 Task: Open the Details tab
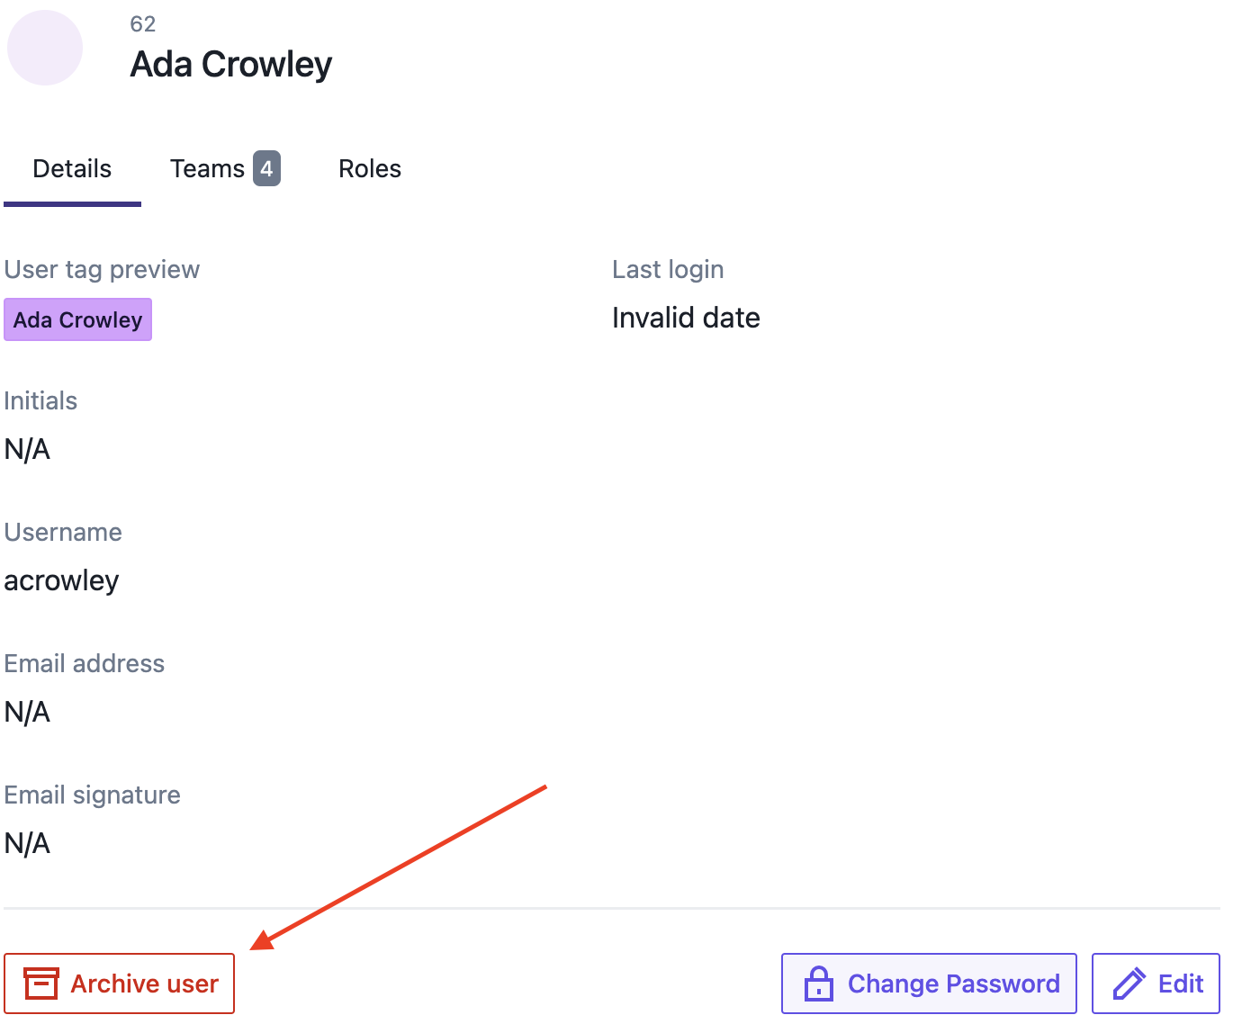tap(72, 169)
